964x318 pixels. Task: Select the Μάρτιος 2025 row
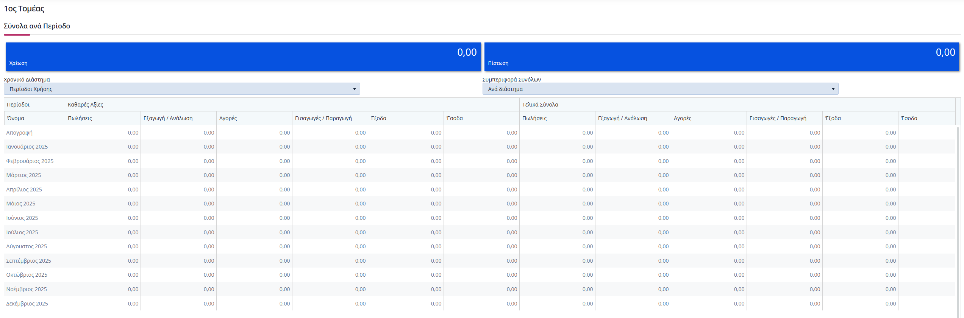point(480,175)
